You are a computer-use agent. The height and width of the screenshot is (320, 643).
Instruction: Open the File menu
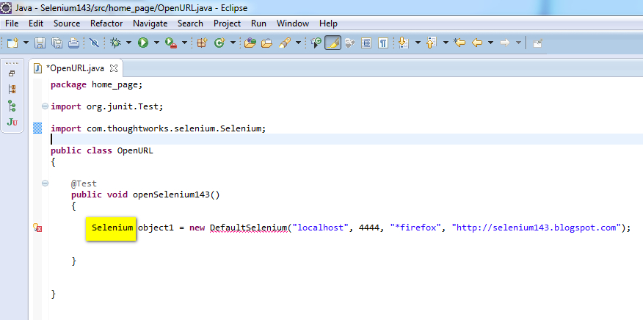tap(12, 23)
